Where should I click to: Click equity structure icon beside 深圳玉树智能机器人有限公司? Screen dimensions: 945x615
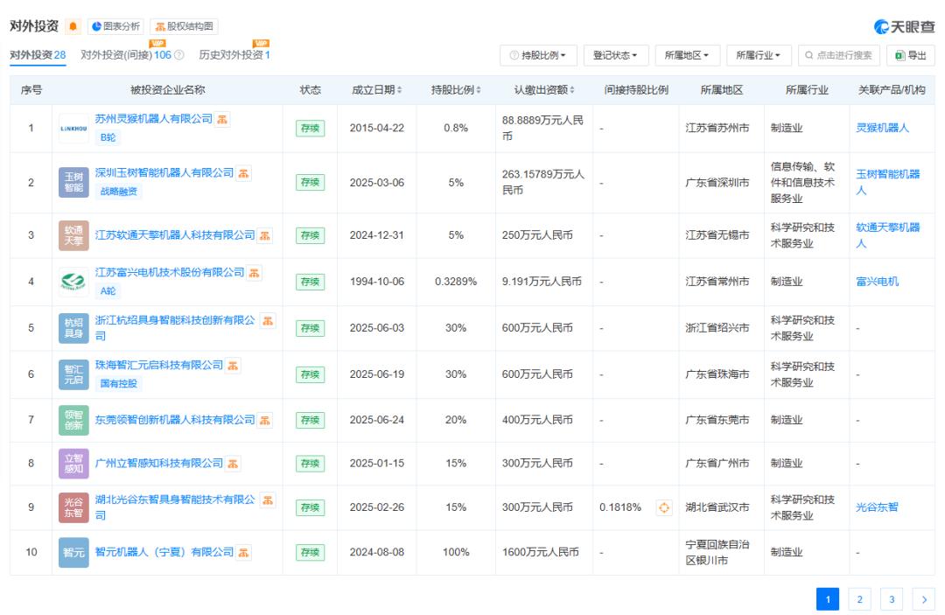point(244,173)
